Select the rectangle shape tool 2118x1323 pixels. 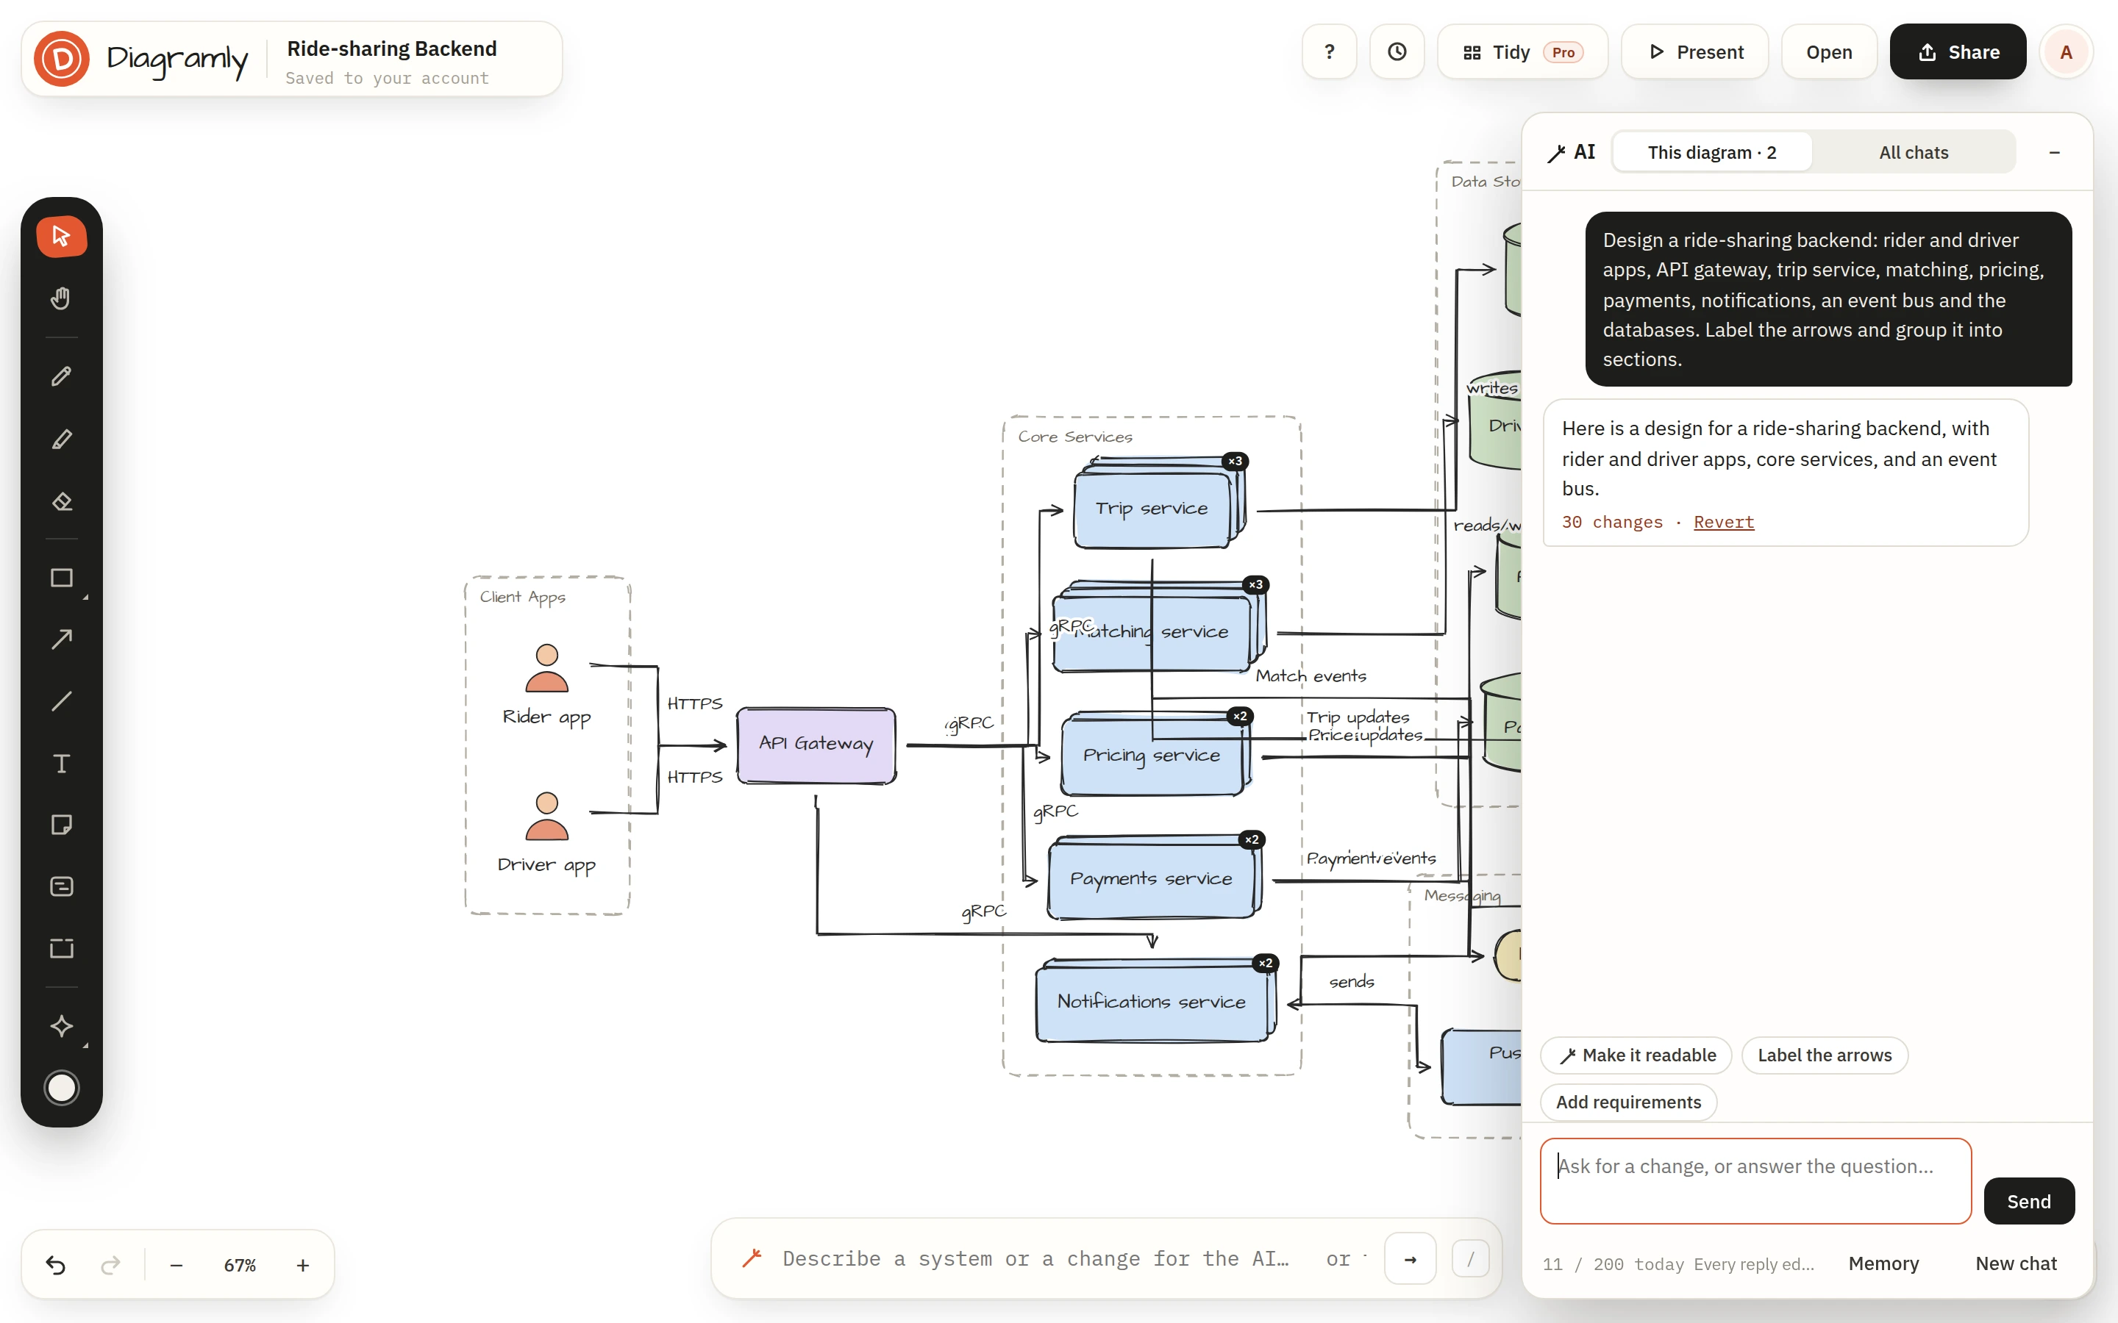click(x=61, y=578)
